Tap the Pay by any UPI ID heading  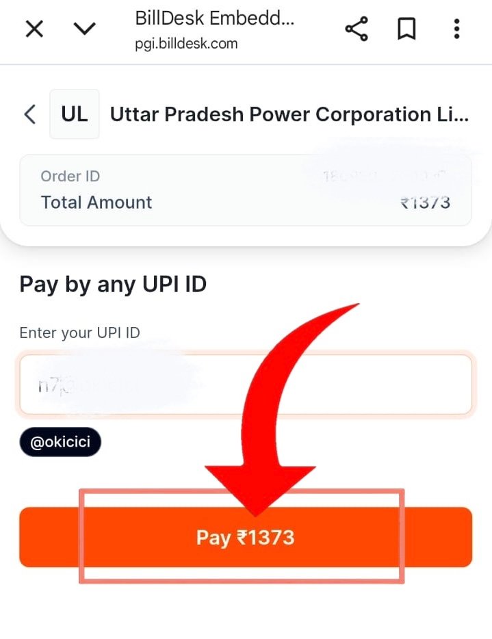(113, 285)
